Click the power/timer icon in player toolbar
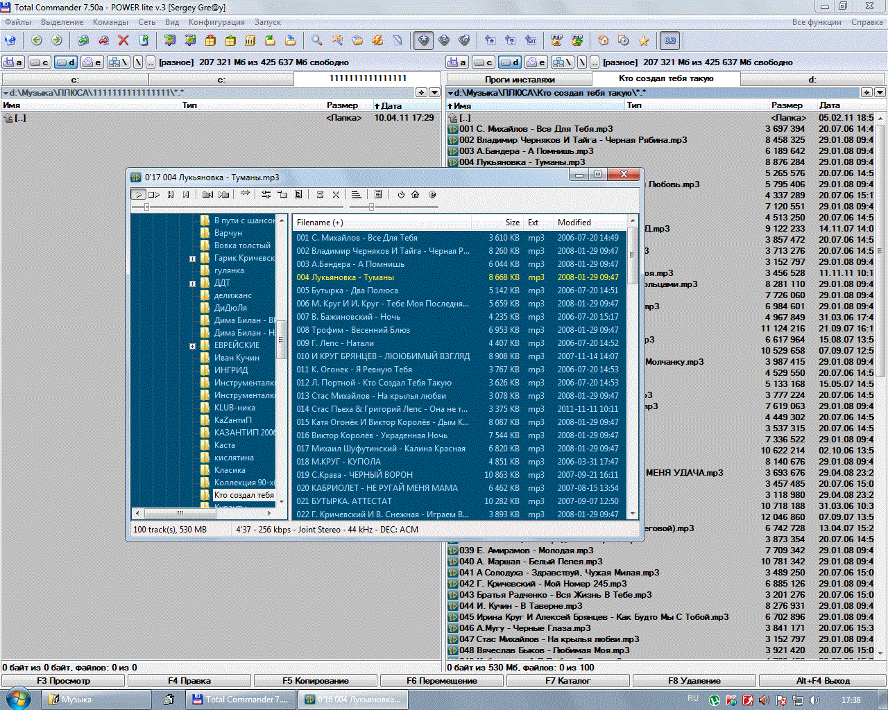Image resolution: width=888 pixels, height=710 pixels. coord(401,195)
